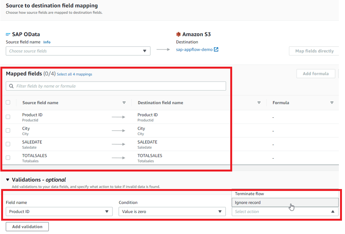This screenshot has height=234, width=345.
Task: Tick the select-all checkbox in table header
Action: pos(8,102)
